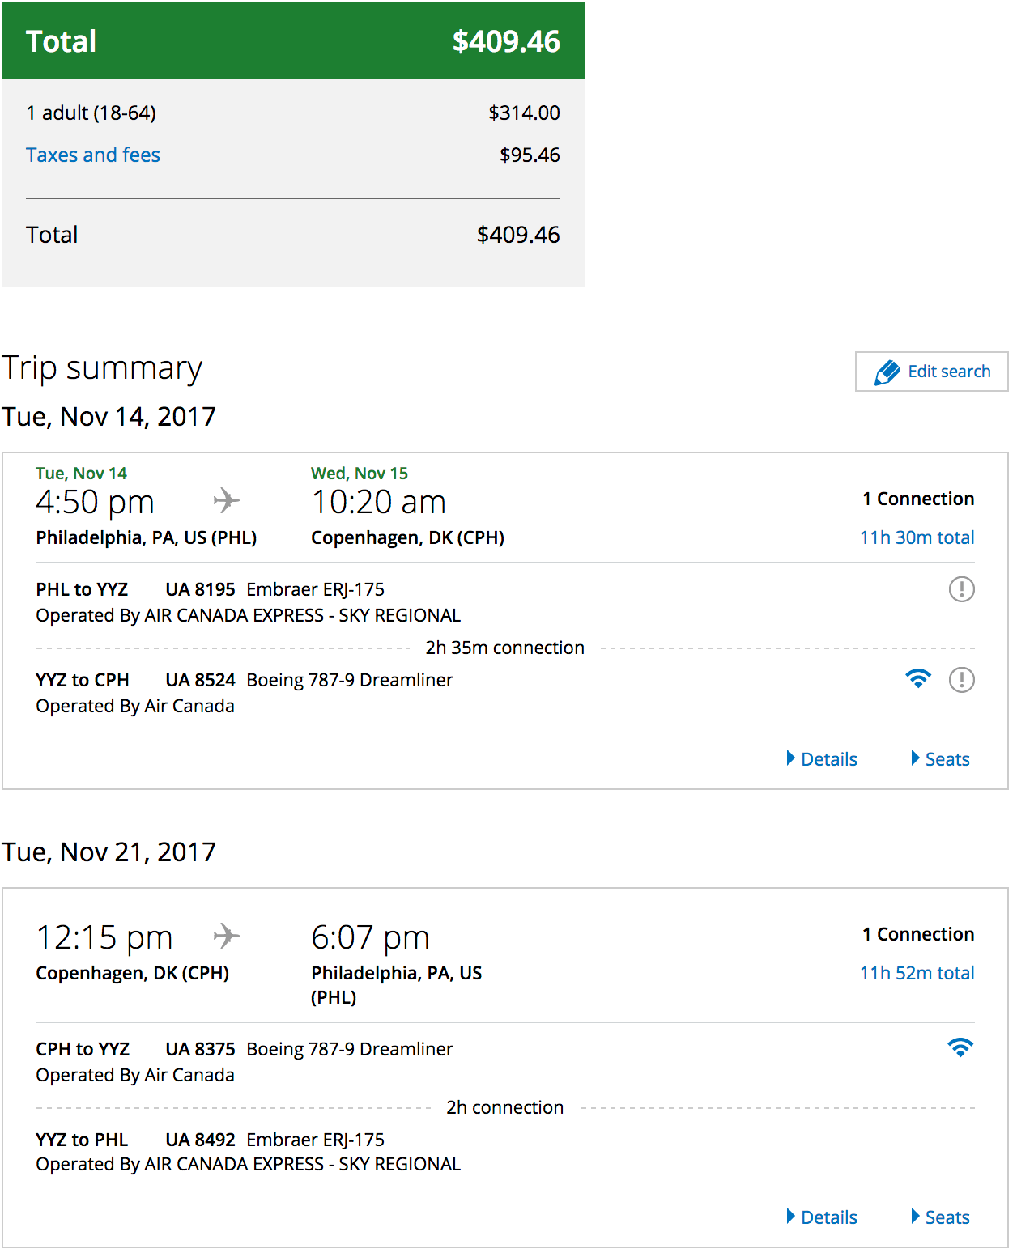Expand Details for Nov 21 return flight

point(822,1217)
